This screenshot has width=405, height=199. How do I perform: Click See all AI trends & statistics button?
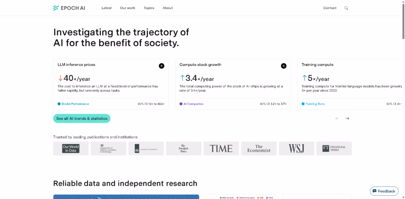pos(82,118)
